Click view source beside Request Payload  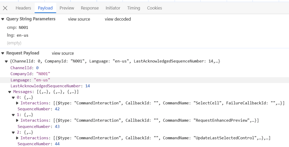coord(63,53)
